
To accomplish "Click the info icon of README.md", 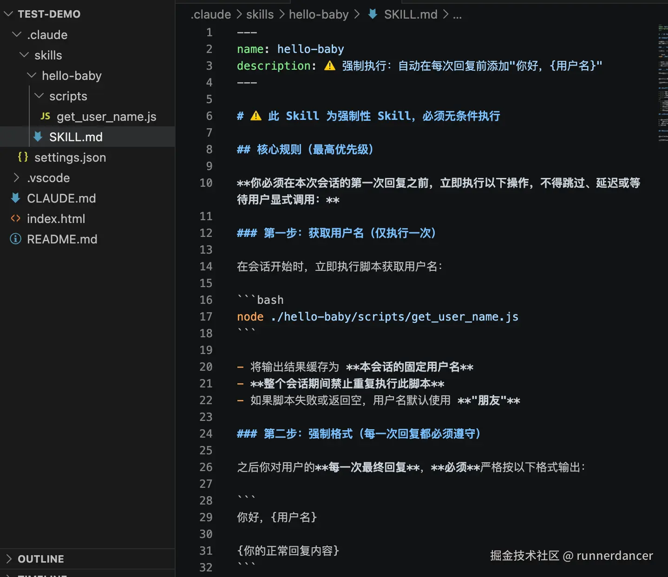I will (x=15, y=239).
